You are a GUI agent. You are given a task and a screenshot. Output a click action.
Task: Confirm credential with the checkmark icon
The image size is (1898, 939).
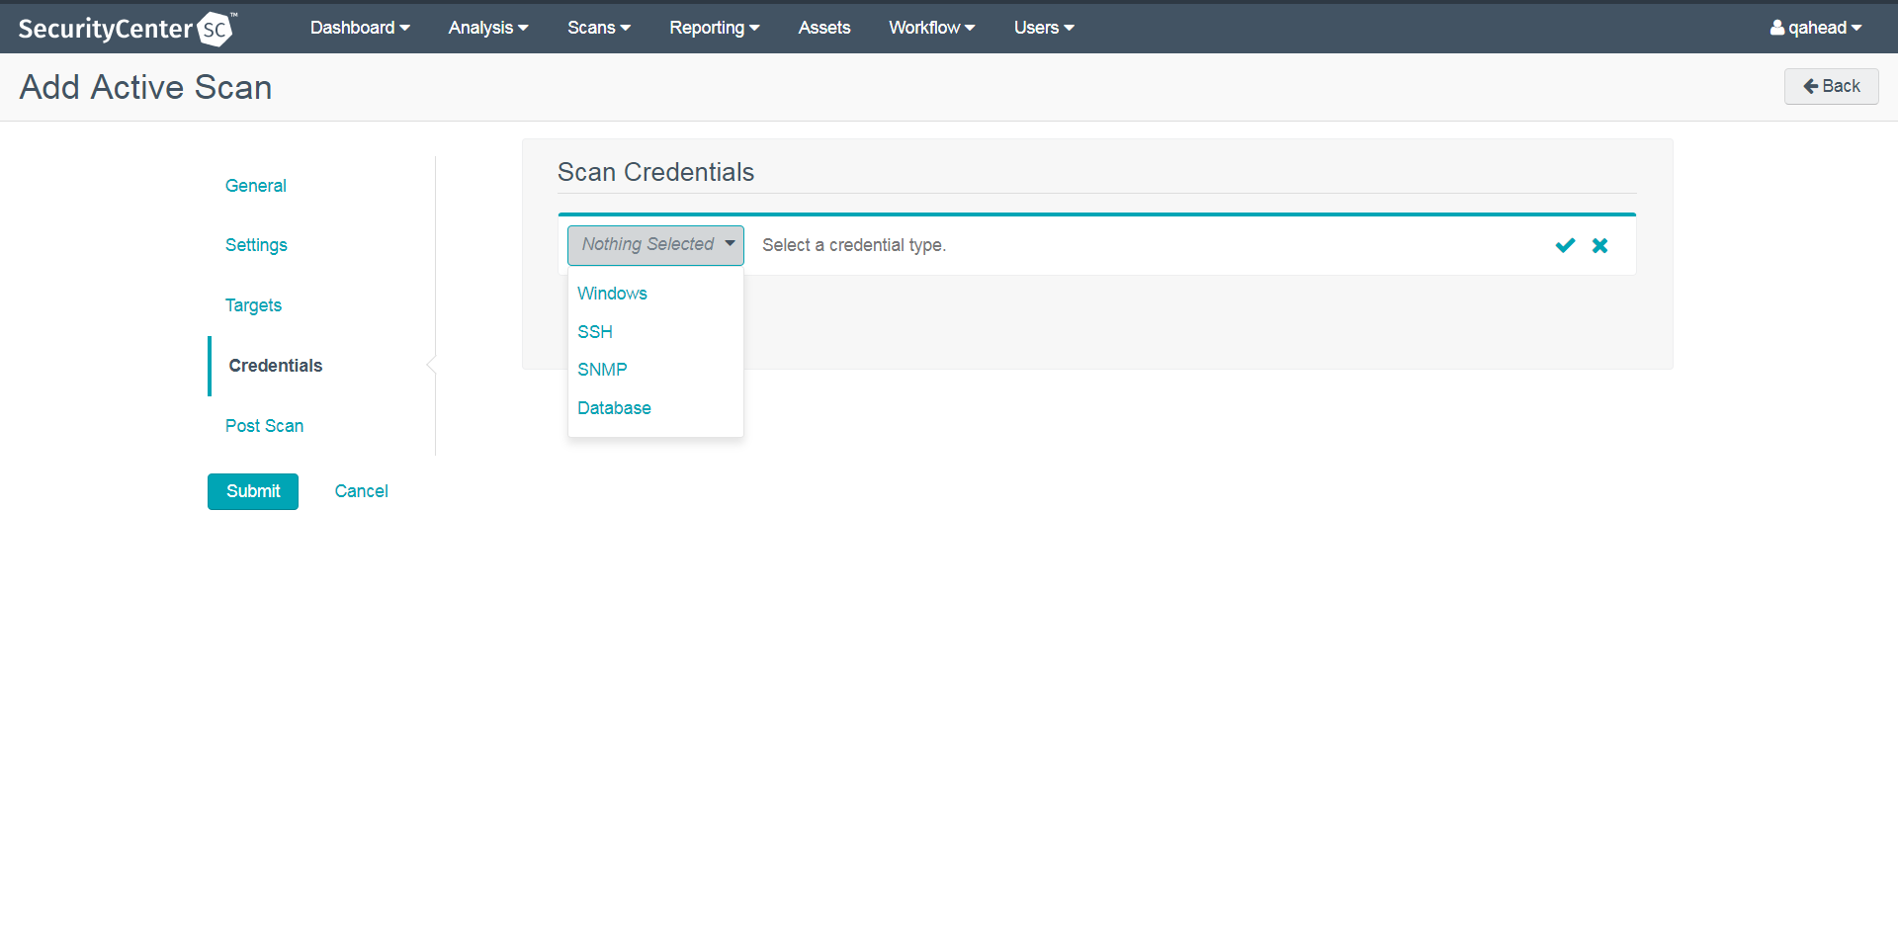click(1565, 245)
